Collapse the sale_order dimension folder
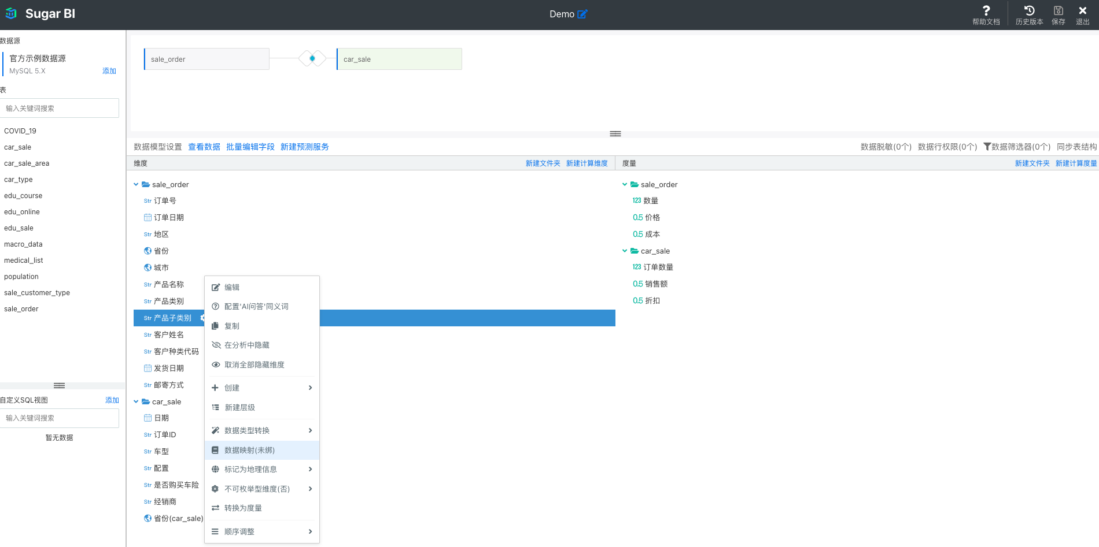Image resolution: width=1099 pixels, height=547 pixels. tap(137, 184)
